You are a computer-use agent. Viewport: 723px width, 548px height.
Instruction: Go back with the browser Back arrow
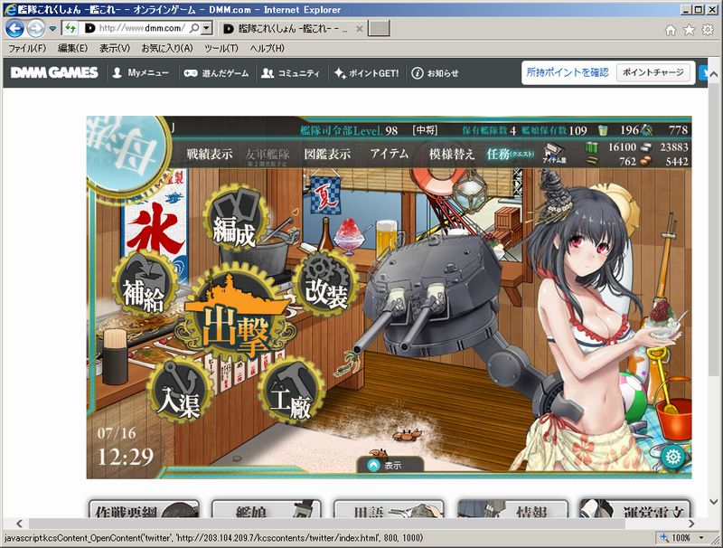point(14,29)
